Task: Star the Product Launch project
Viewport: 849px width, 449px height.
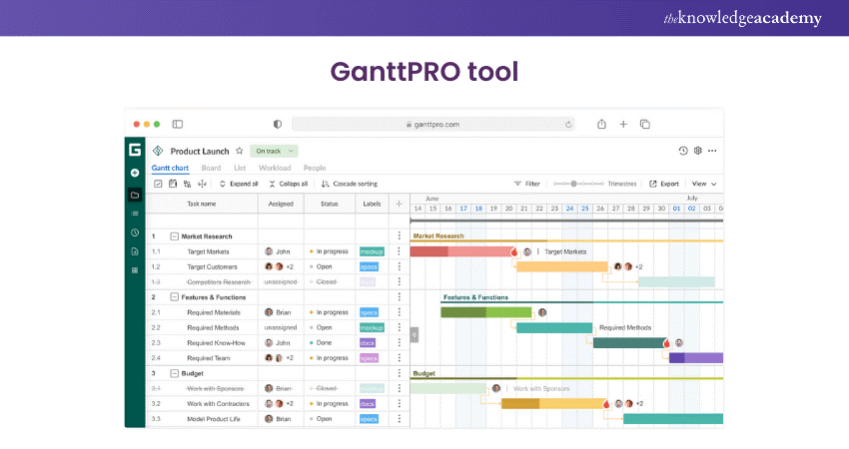Action: (239, 151)
